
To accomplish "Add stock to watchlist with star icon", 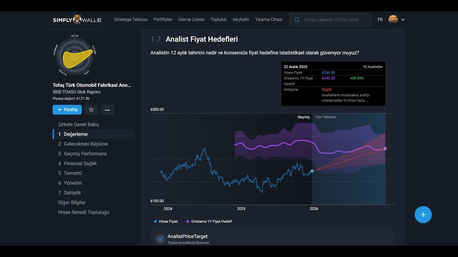I will pyautogui.click(x=91, y=110).
